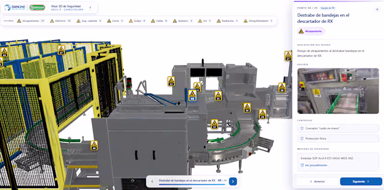The height and width of the screenshot is (190, 384).
Task: Click the Danone logo
Action: [15, 8]
